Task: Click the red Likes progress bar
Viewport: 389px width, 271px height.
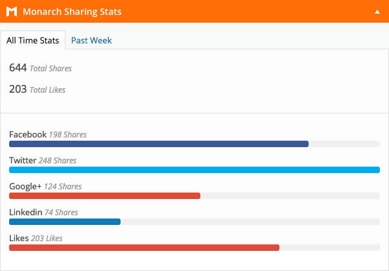Action: coord(144,248)
